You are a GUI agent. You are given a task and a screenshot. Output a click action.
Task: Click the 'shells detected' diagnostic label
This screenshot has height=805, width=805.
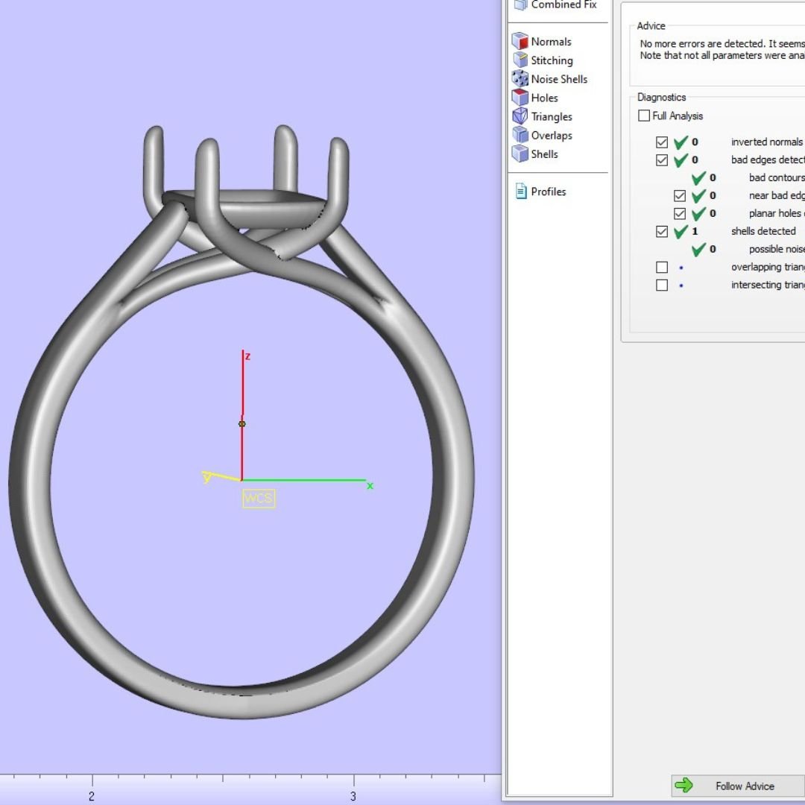click(763, 231)
